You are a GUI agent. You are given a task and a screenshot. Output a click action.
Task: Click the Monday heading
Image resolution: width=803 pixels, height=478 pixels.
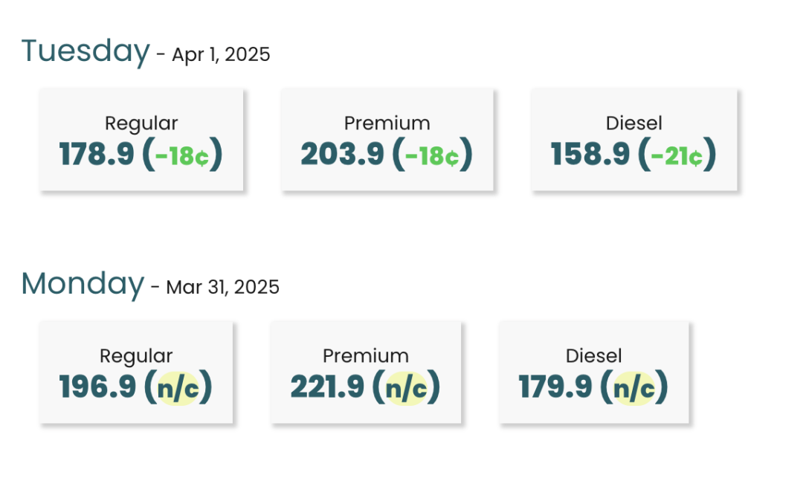pos(83,284)
